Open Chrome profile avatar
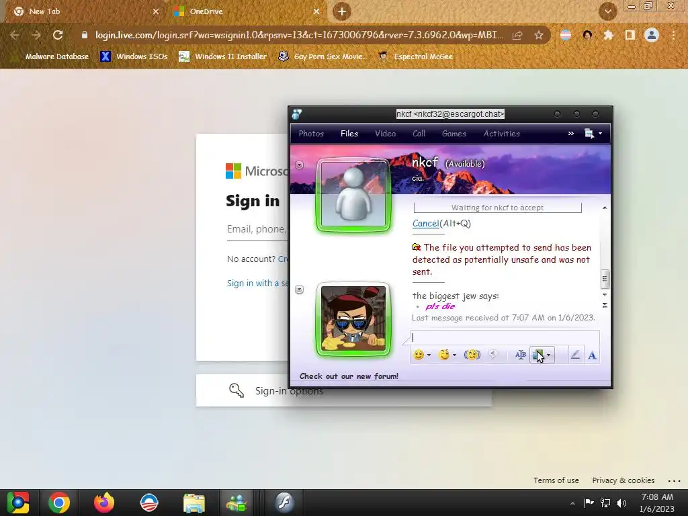This screenshot has width=688, height=516. point(652,35)
